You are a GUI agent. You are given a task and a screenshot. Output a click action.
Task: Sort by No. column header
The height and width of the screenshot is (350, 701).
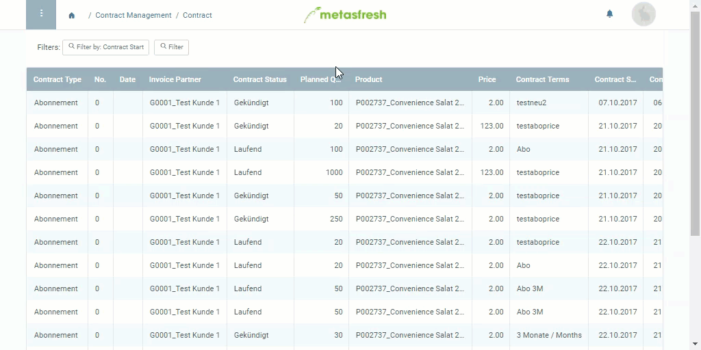[x=100, y=79]
